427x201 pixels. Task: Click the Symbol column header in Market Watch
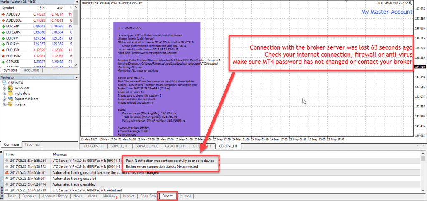coord(14,8)
